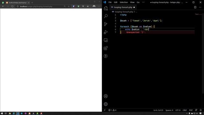Click the foreach statement on line 5
204x115 pixels.
pyautogui.click(x=137, y=27)
